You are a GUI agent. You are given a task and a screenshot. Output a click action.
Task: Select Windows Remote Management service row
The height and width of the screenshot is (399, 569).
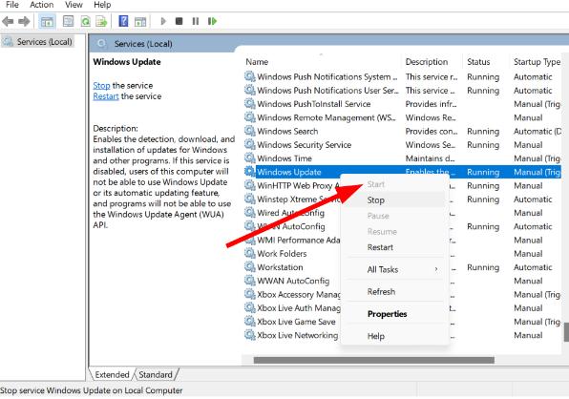point(402,117)
